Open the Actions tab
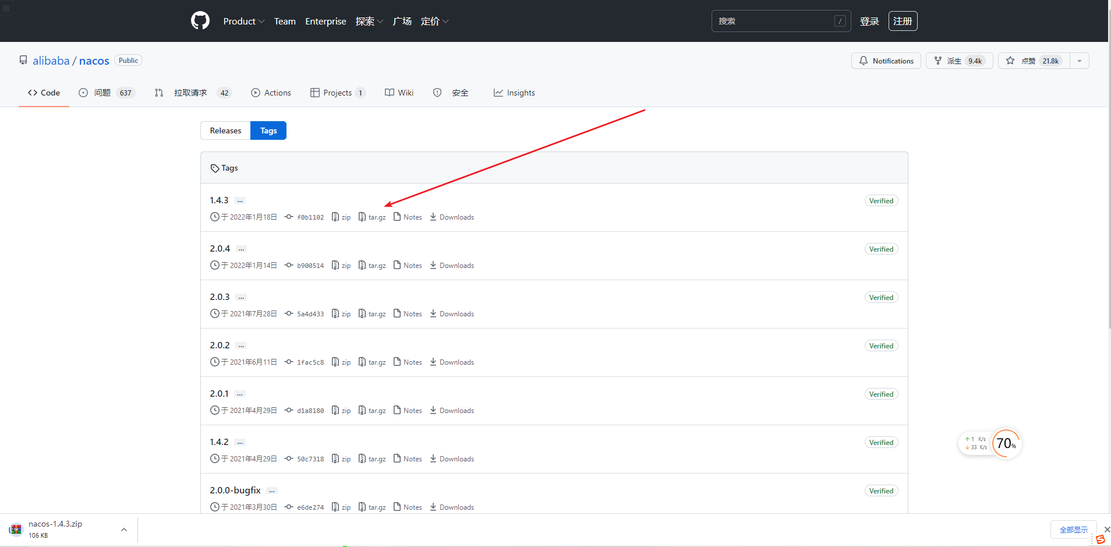1111x547 pixels. pyautogui.click(x=271, y=93)
